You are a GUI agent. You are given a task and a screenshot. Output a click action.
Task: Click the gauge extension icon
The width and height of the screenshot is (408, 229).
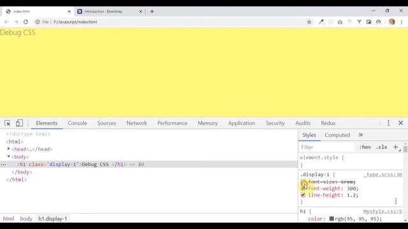(378, 22)
